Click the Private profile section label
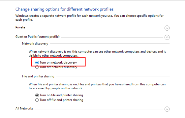Viewport: 185px width, 118px height. 20,27
